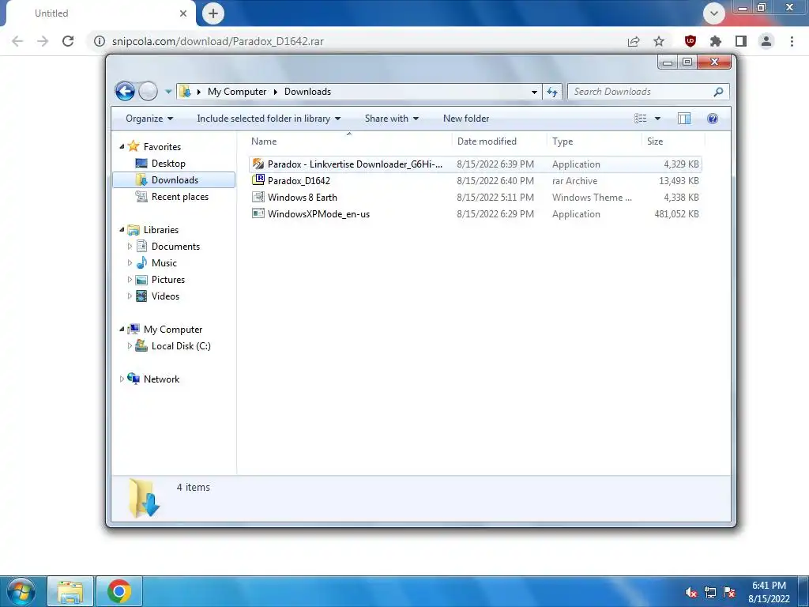Screen dimensions: 809x607
Task: Open Chrome three-dot menu
Action: pos(792,41)
